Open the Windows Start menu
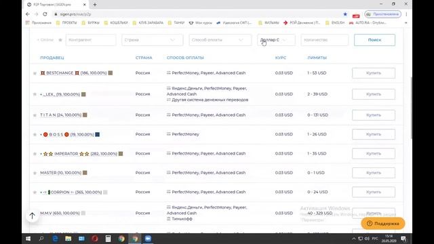This screenshot has height=244, width=434. pyautogui.click(x=28, y=239)
